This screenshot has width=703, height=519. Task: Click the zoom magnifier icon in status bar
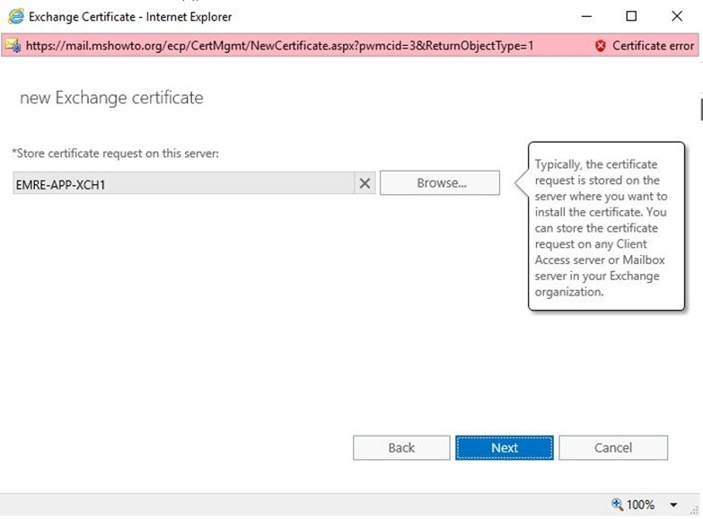tap(617, 505)
